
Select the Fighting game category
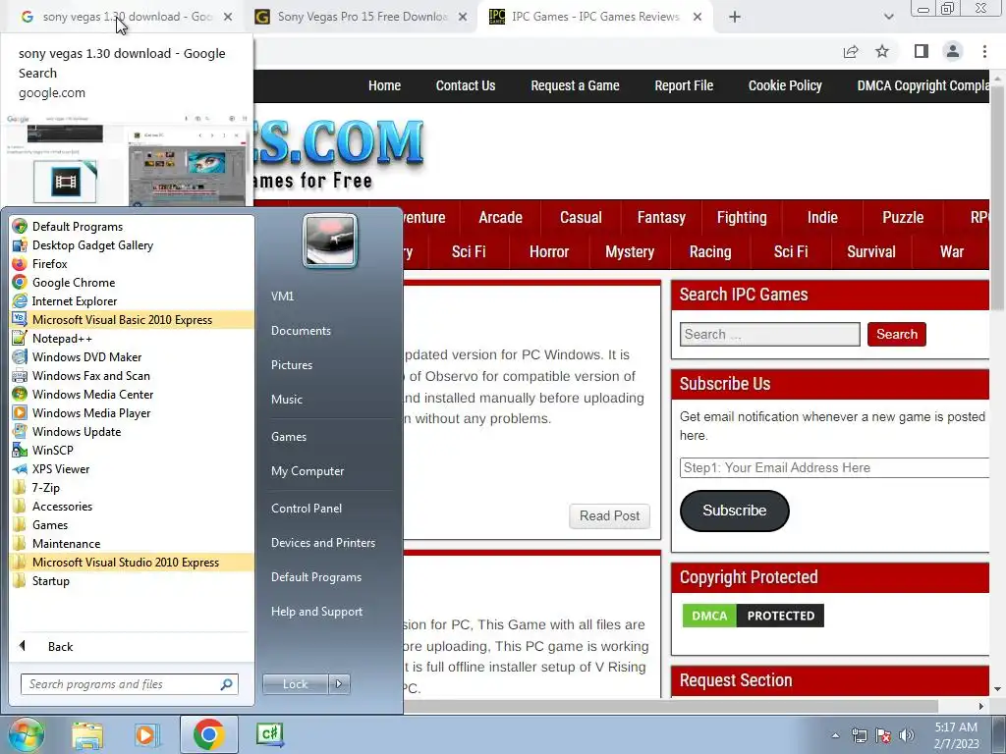pyautogui.click(x=742, y=217)
